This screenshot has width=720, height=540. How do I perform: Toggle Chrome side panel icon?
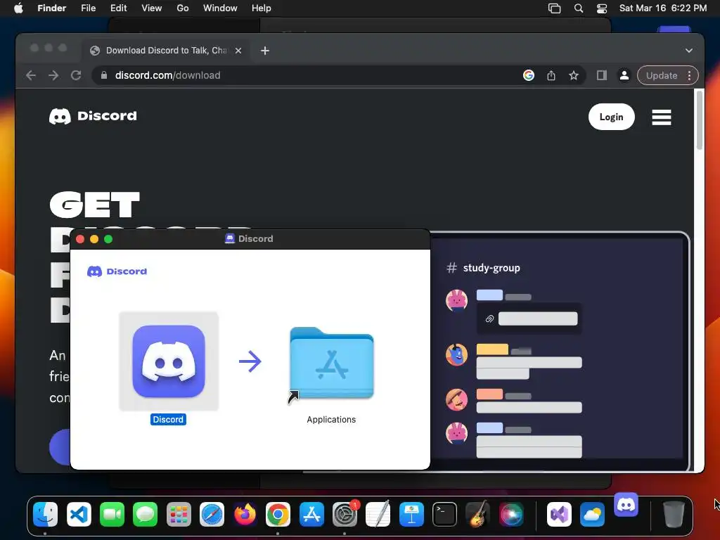(602, 75)
